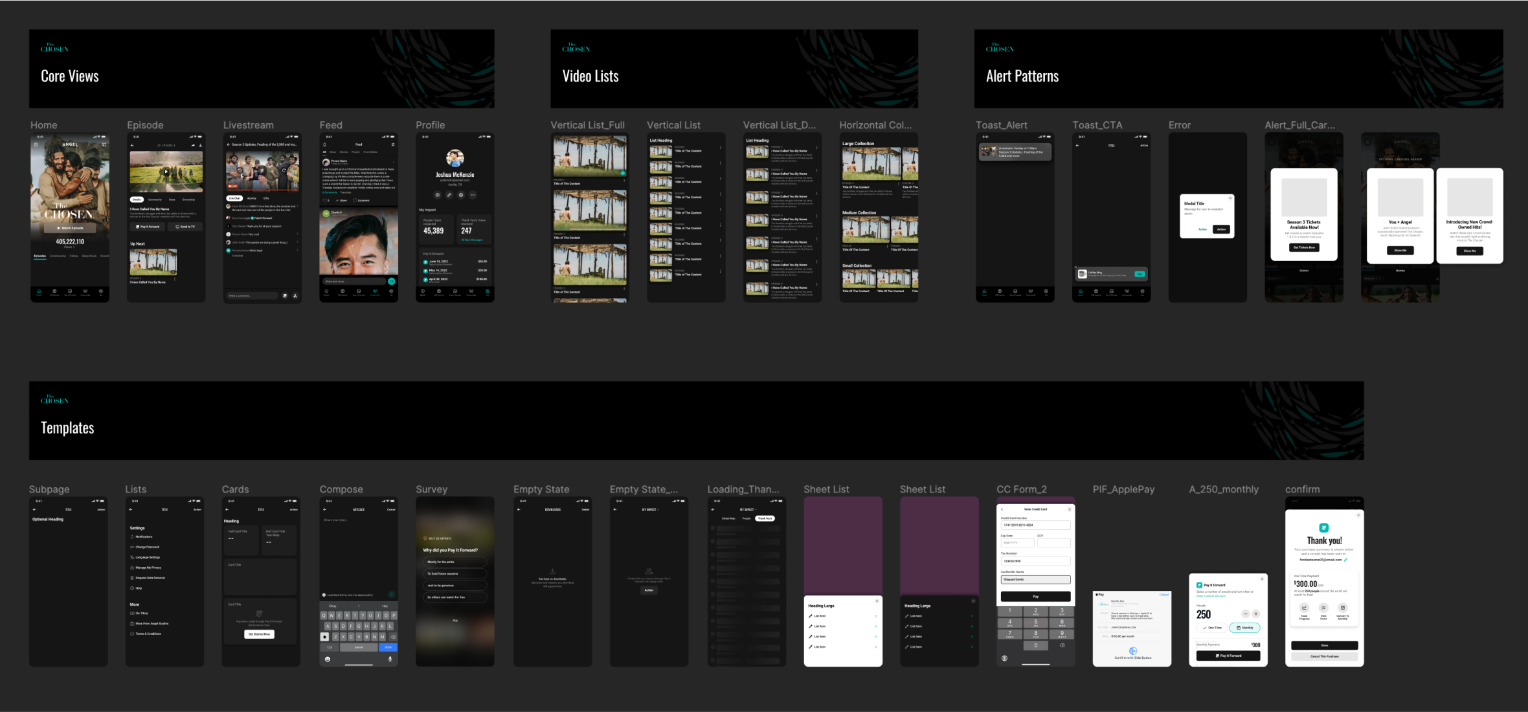Click Cancel in PIF_ApplePay sheet
Screen dimensions: 1528x712
[x=1164, y=595]
